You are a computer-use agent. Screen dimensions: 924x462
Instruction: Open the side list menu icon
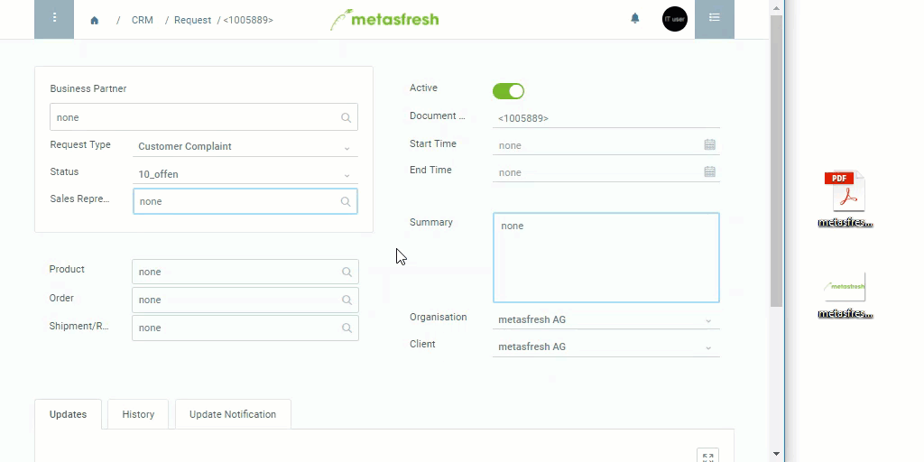pos(715,19)
